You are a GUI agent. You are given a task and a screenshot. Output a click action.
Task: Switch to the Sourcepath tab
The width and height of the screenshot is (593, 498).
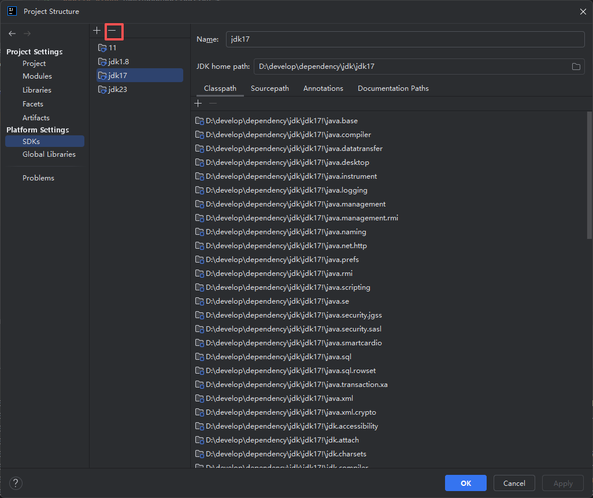[x=270, y=88]
